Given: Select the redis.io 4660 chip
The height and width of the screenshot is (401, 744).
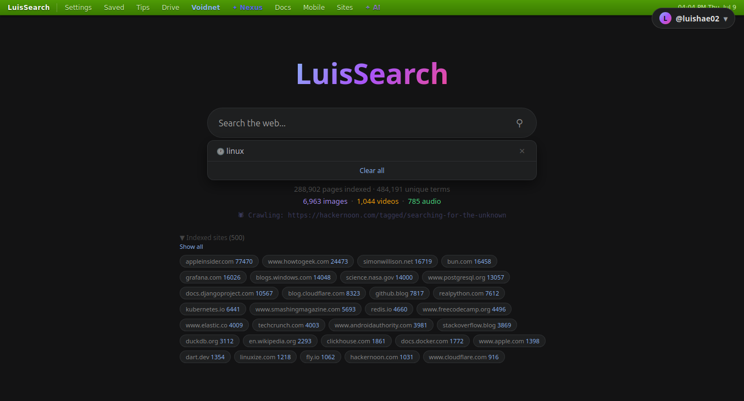Looking at the screenshot, I should click(389, 309).
